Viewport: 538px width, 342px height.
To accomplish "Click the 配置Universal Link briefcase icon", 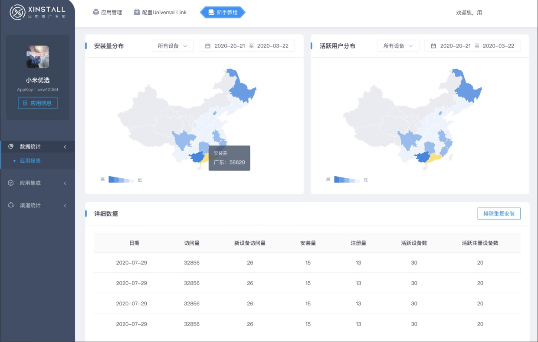I will (137, 12).
